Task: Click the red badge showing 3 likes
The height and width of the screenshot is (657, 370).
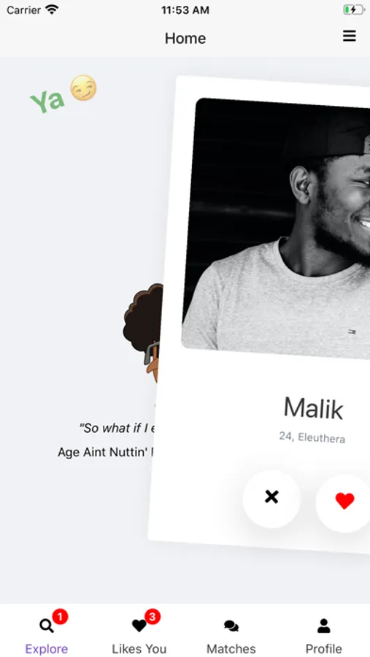Action: (x=153, y=617)
